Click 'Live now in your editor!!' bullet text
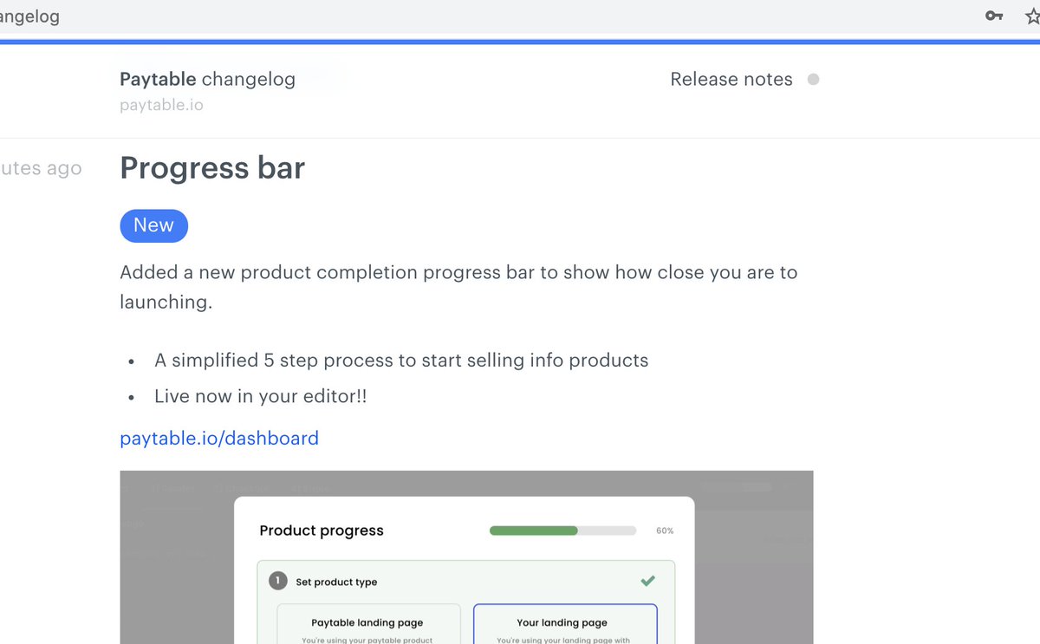 pos(261,396)
